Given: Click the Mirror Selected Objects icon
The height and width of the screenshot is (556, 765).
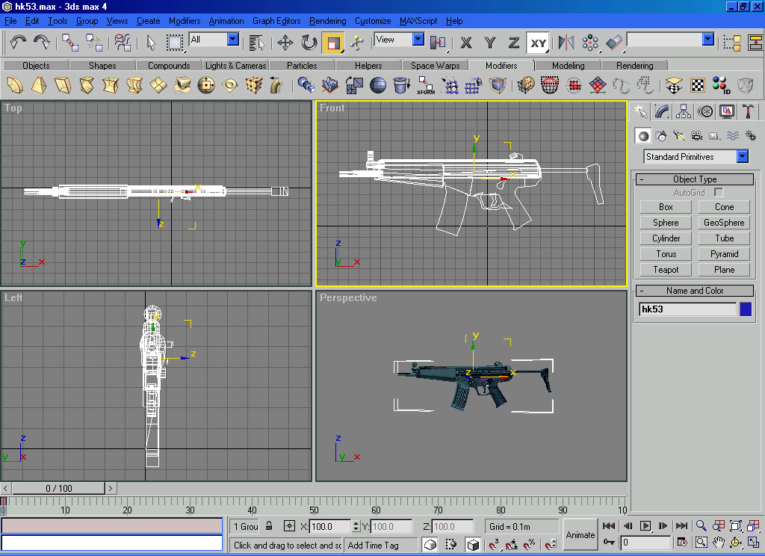Looking at the screenshot, I should 566,43.
